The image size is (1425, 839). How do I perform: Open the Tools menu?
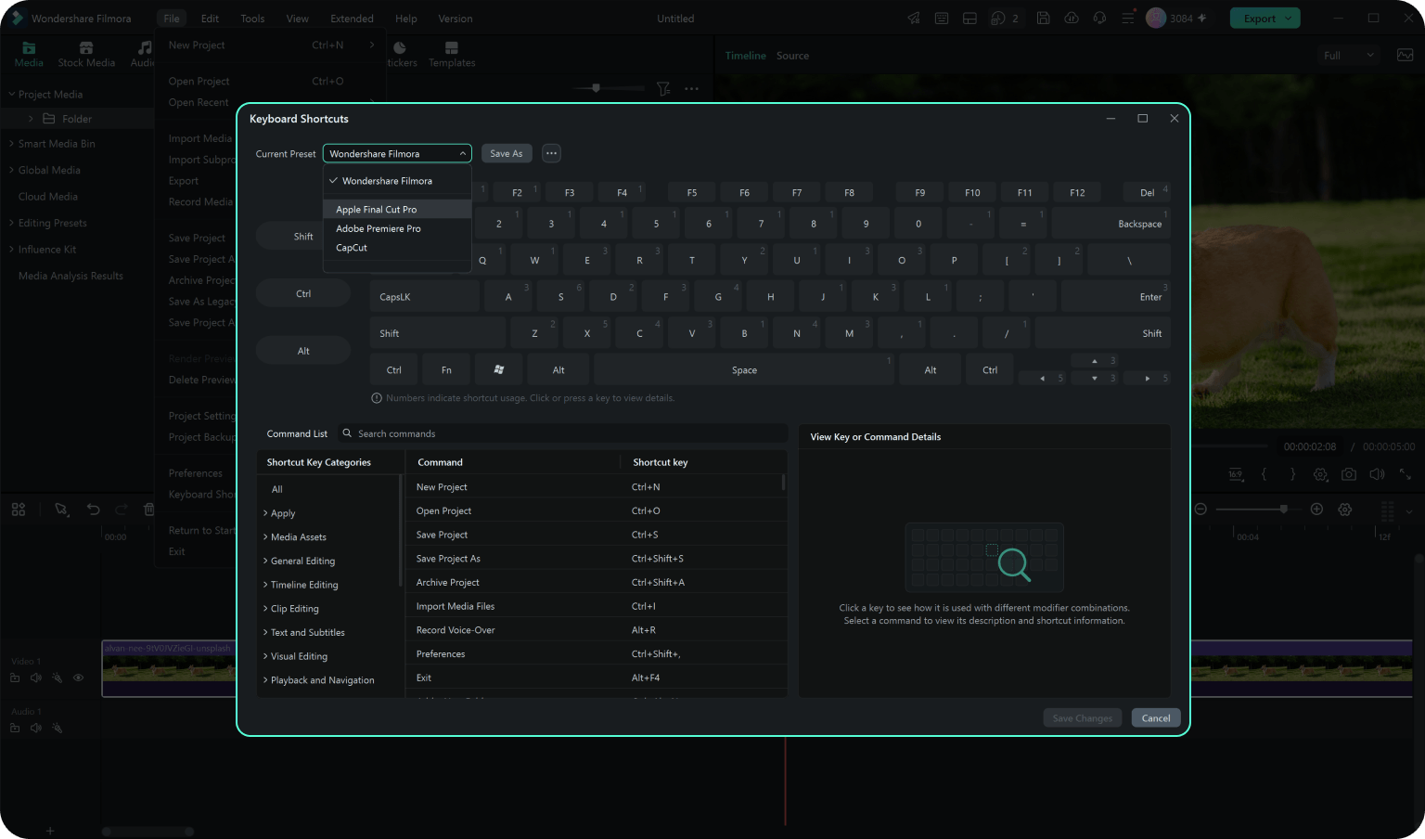tap(252, 19)
